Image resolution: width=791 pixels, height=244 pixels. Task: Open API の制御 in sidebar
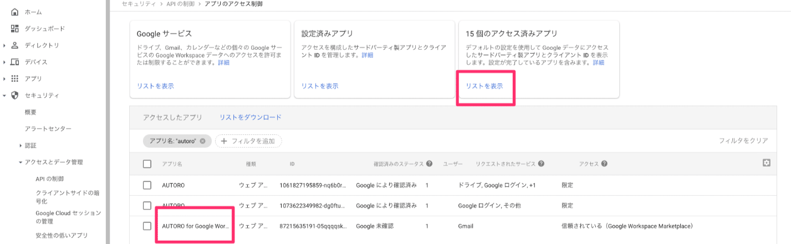[x=49, y=179]
